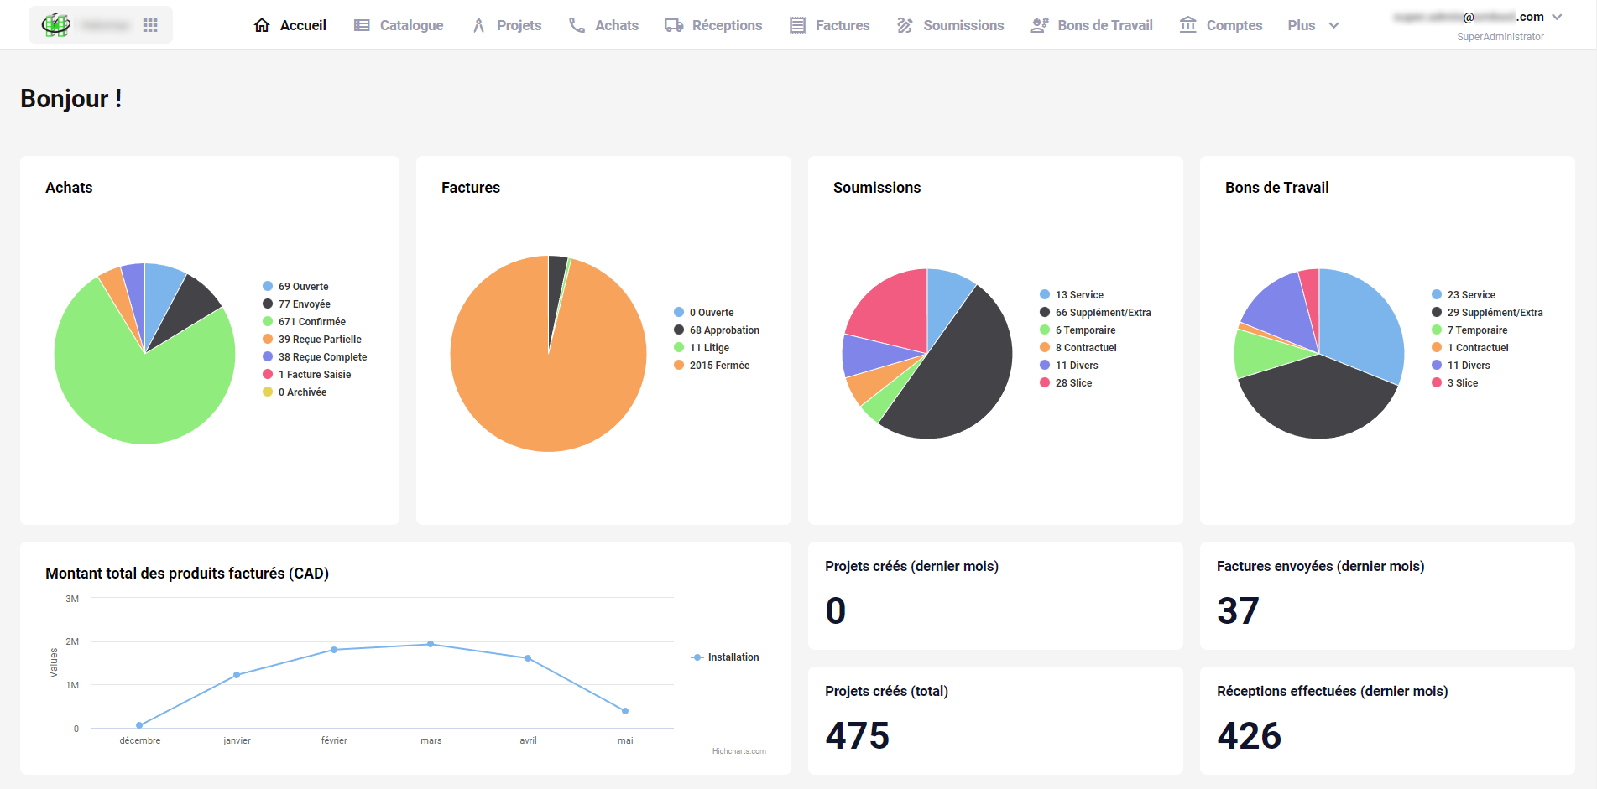The width and height of the screenshot is (1597, 789).
Task: Click the home icon beside Accueil
Action: coord(262,25)
